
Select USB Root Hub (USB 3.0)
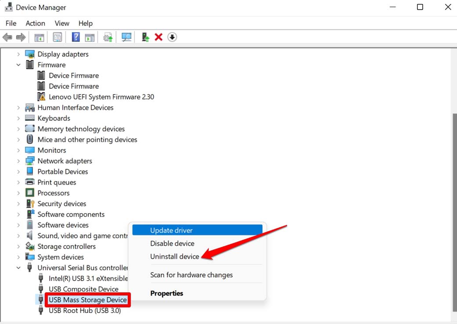click(84, 310)
